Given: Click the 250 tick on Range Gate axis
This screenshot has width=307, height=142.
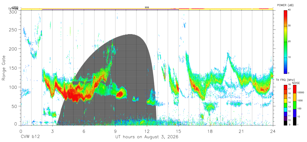Looking at the screenshot, I should point(13,30).
